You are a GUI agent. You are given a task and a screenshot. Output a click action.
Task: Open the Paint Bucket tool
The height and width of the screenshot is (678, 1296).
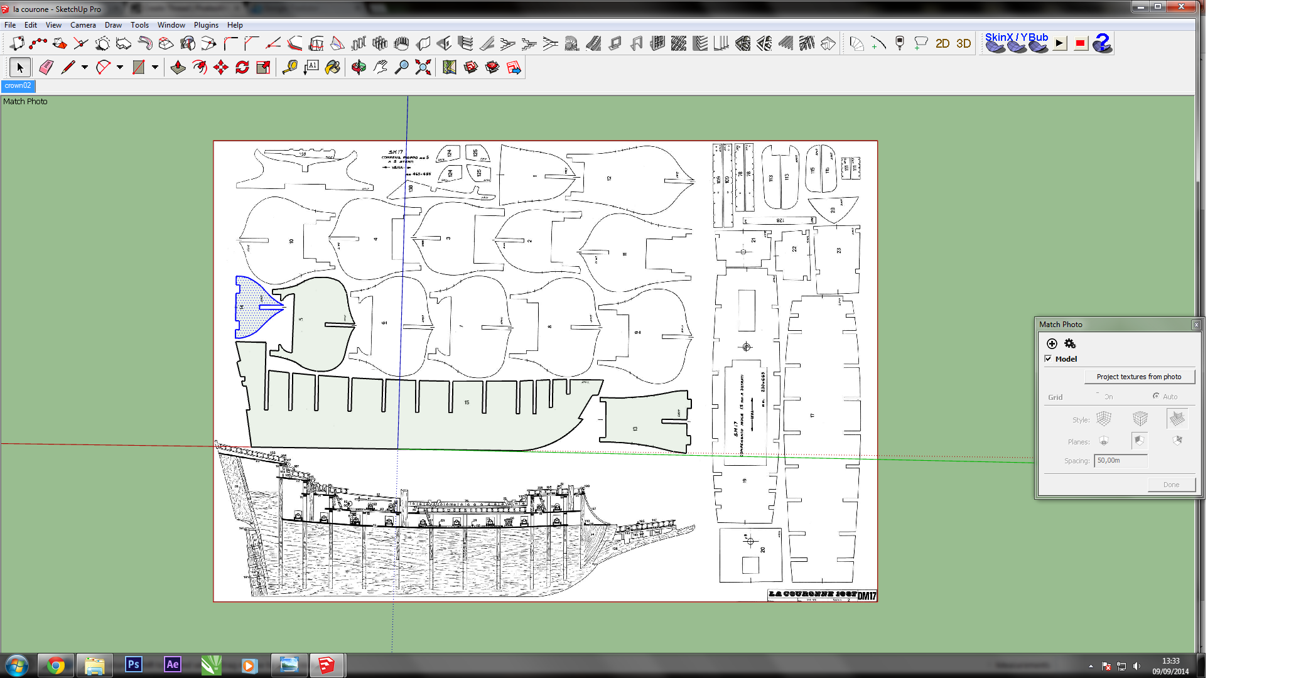point(333,67)
